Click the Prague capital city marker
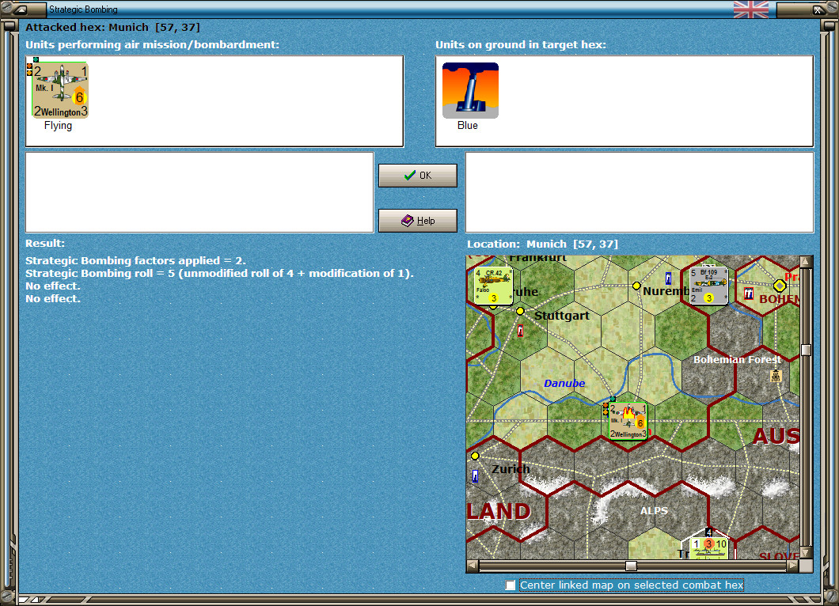Viewport: 839px width, 606px height. tap(780, 286)
